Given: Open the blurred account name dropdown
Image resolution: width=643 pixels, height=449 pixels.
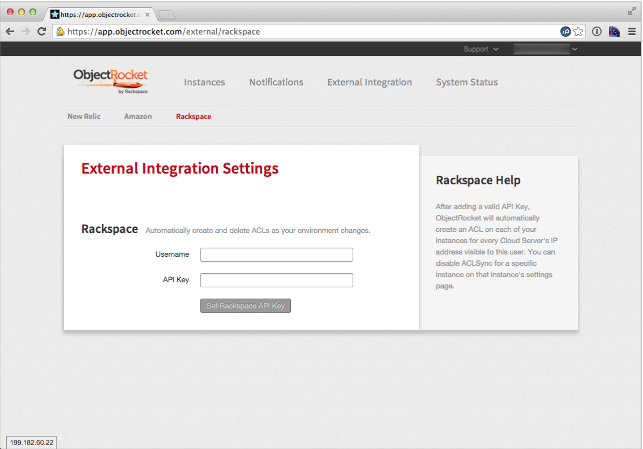Looking at the screenshot, I should [x=546, y=49].
